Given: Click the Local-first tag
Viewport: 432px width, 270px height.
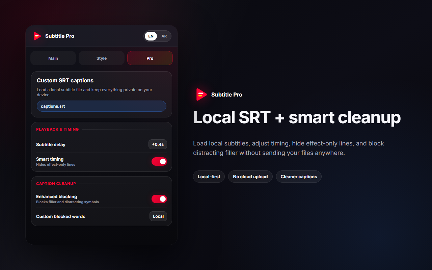Looking at the screenshot, I should tap(209, 177).
